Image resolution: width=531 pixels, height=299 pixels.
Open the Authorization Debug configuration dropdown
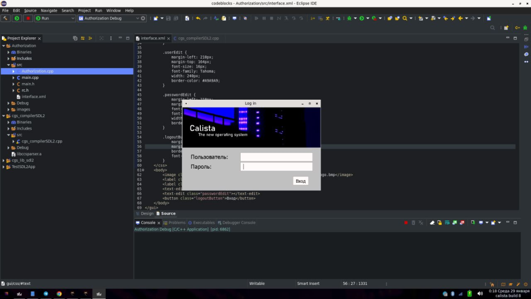coord(137,18)
